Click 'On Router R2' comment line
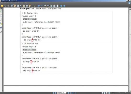The height and width of the screenshot is (94, 131). (30, 44)
